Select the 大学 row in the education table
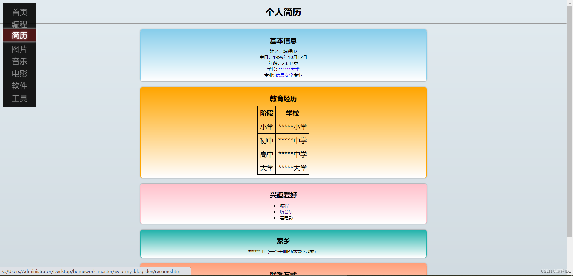The height and width of the screenshot is (276, 573). [x=283, y=168]
